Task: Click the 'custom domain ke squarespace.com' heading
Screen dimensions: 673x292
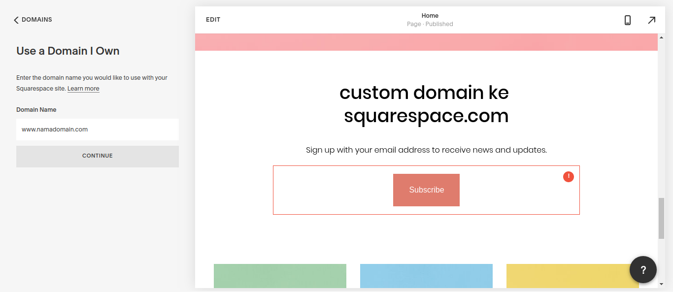Action: pos(425,104)
